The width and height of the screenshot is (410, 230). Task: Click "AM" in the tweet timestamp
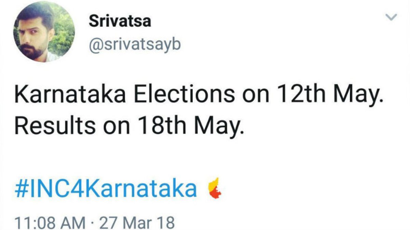coord(73,223)
